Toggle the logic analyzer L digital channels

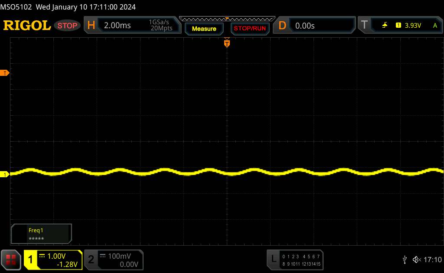(x=273, y=259)
